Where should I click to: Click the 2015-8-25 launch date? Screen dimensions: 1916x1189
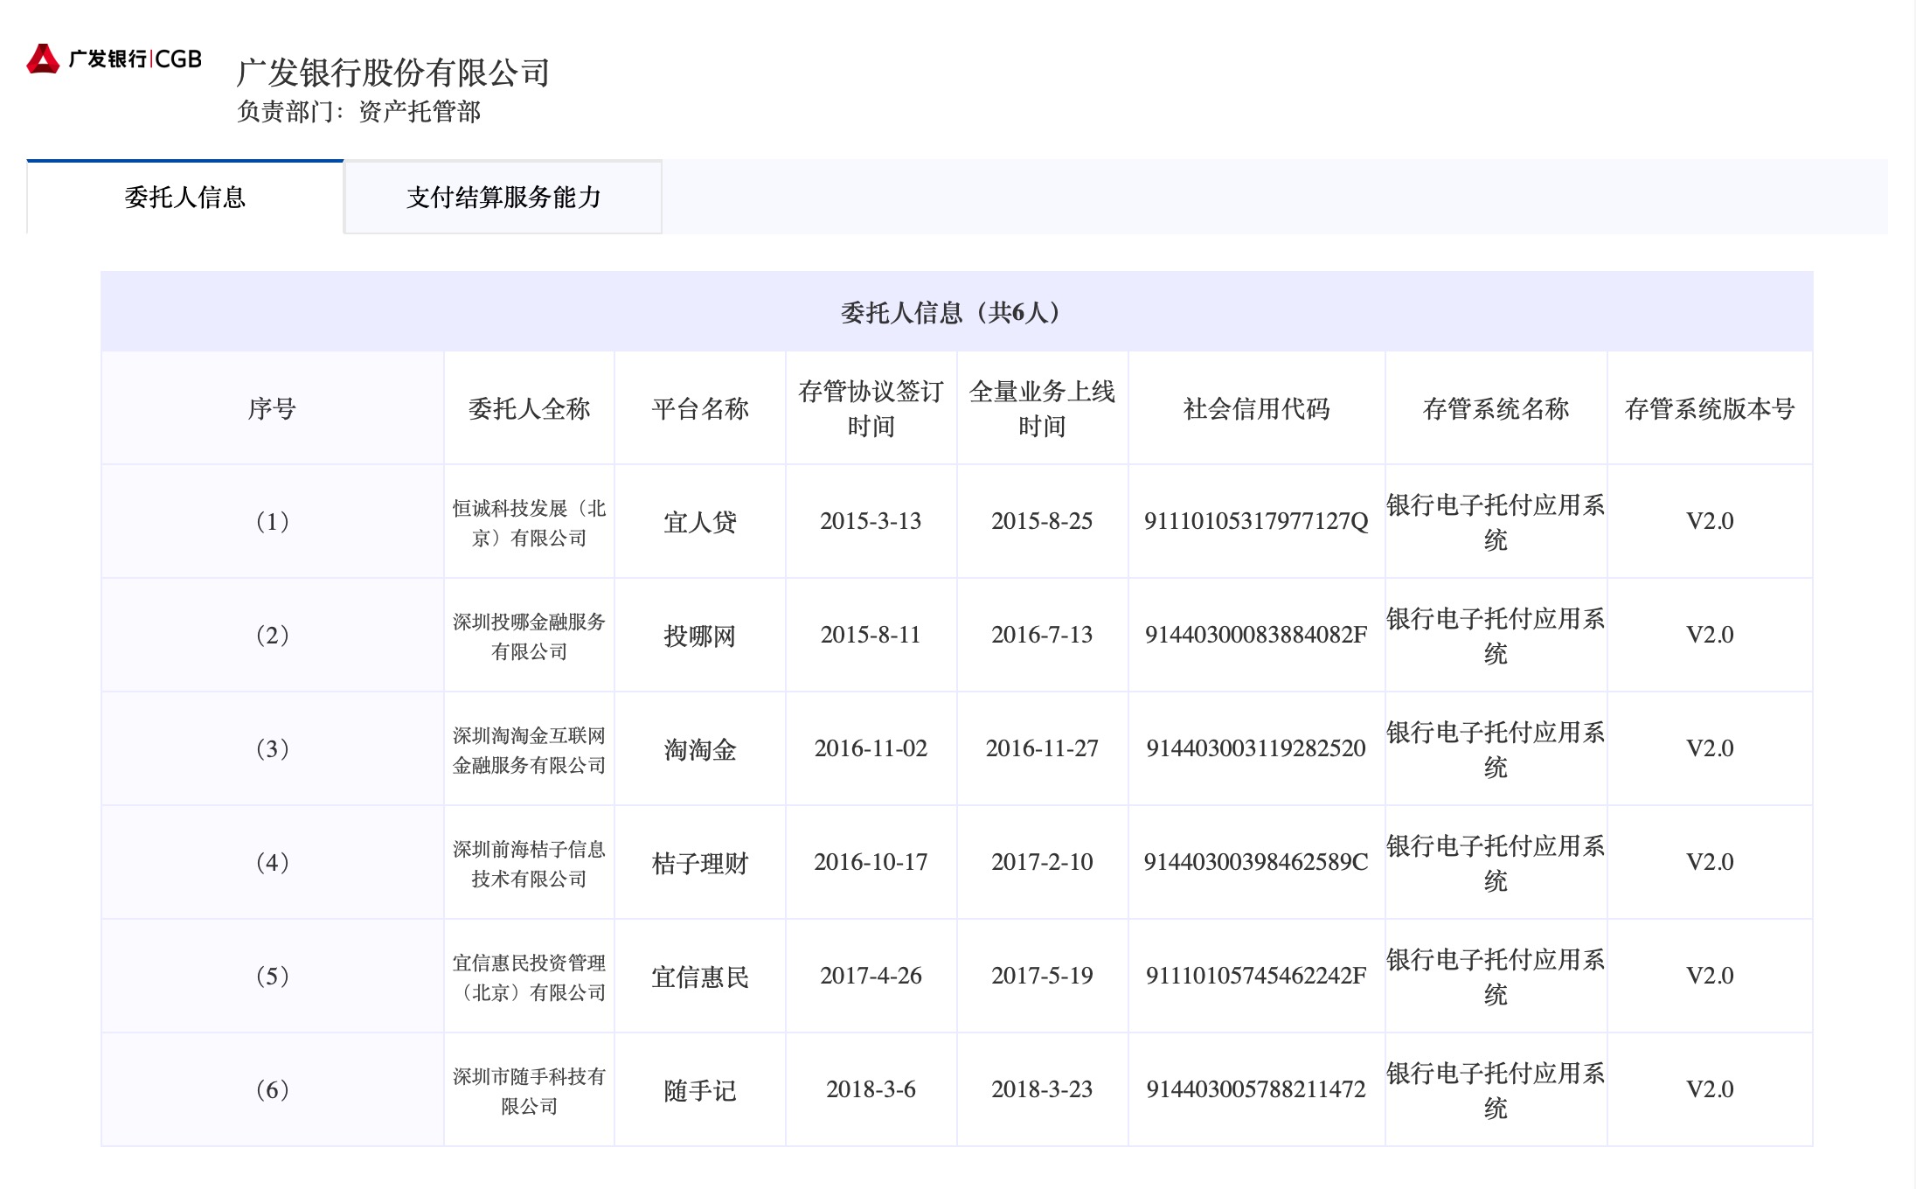tap(1042, 521)
